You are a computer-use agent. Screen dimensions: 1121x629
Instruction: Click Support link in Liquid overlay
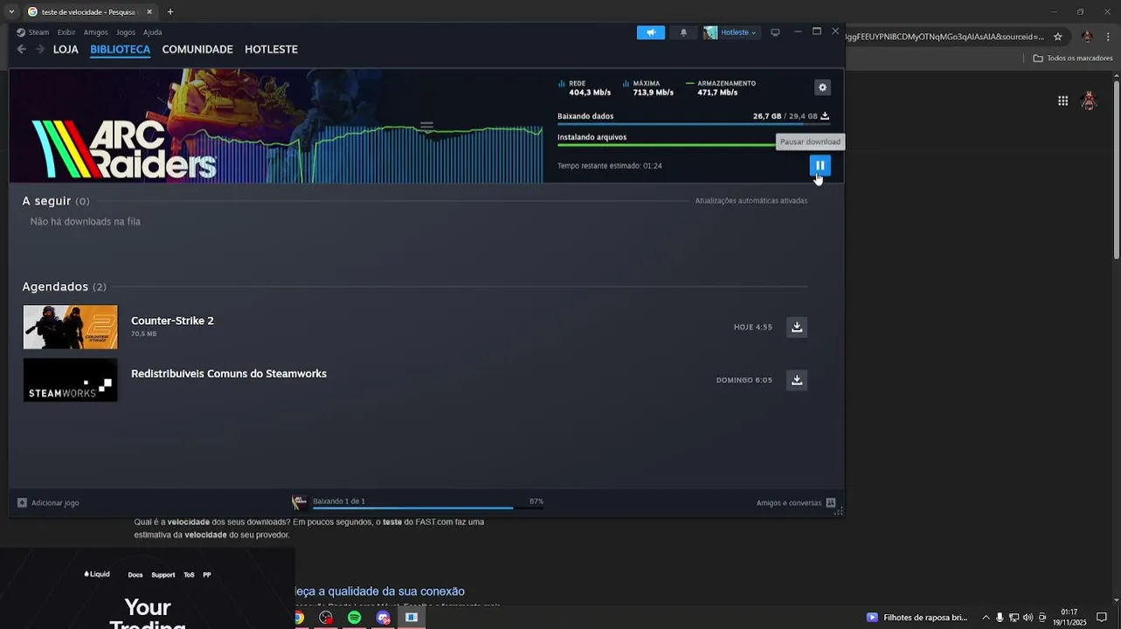163,575
